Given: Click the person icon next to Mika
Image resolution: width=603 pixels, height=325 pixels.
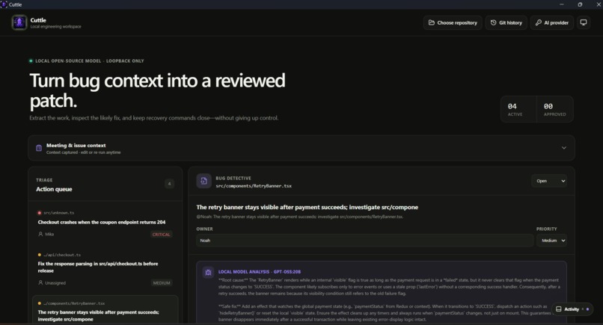Looking at the screenshot, I should click(40, 234).
